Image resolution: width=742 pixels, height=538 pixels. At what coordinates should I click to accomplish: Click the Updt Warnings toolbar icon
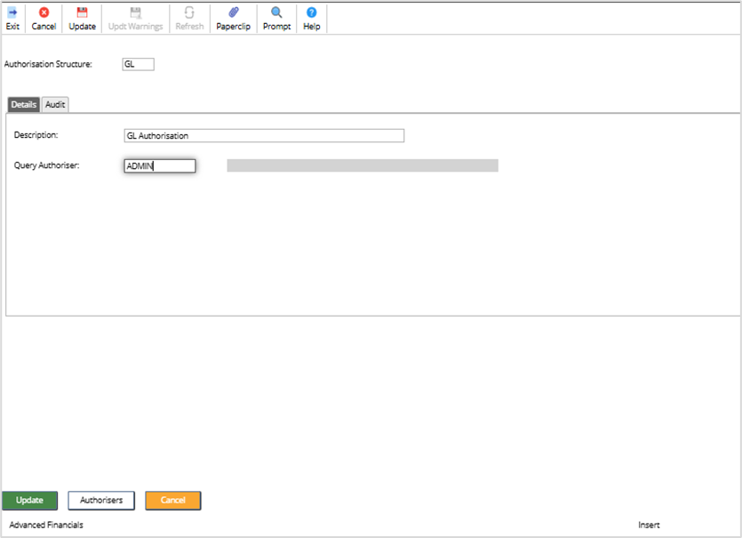[x=135, y=12]
